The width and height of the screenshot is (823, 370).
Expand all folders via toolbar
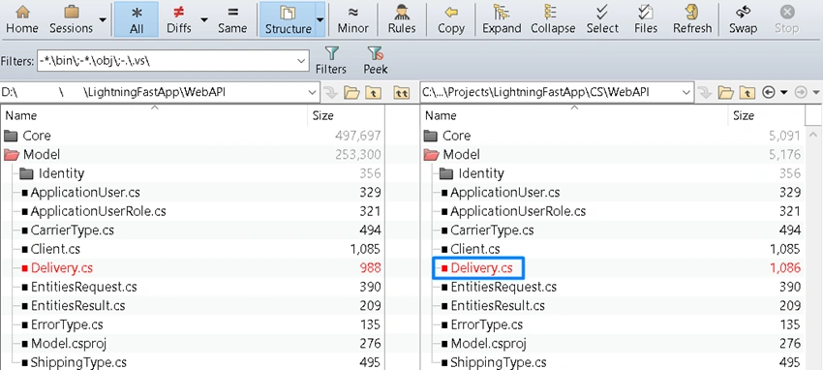coord(502,19)
